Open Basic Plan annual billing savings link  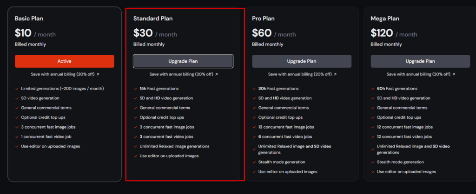62,74
